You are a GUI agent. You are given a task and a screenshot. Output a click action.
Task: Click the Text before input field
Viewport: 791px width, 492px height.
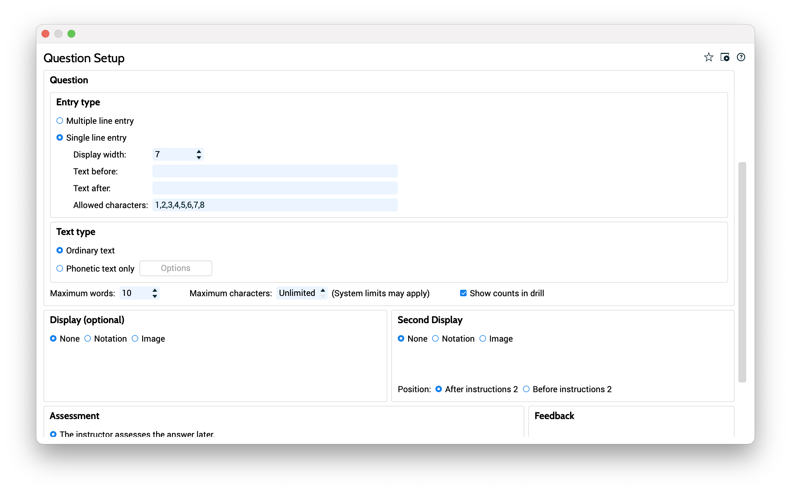click(x=274, y=171)
